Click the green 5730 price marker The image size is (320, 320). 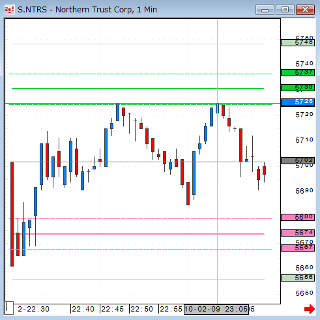tap(298, 88)
